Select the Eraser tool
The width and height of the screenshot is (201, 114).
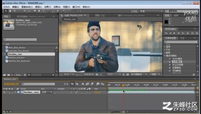click(58, 11)
